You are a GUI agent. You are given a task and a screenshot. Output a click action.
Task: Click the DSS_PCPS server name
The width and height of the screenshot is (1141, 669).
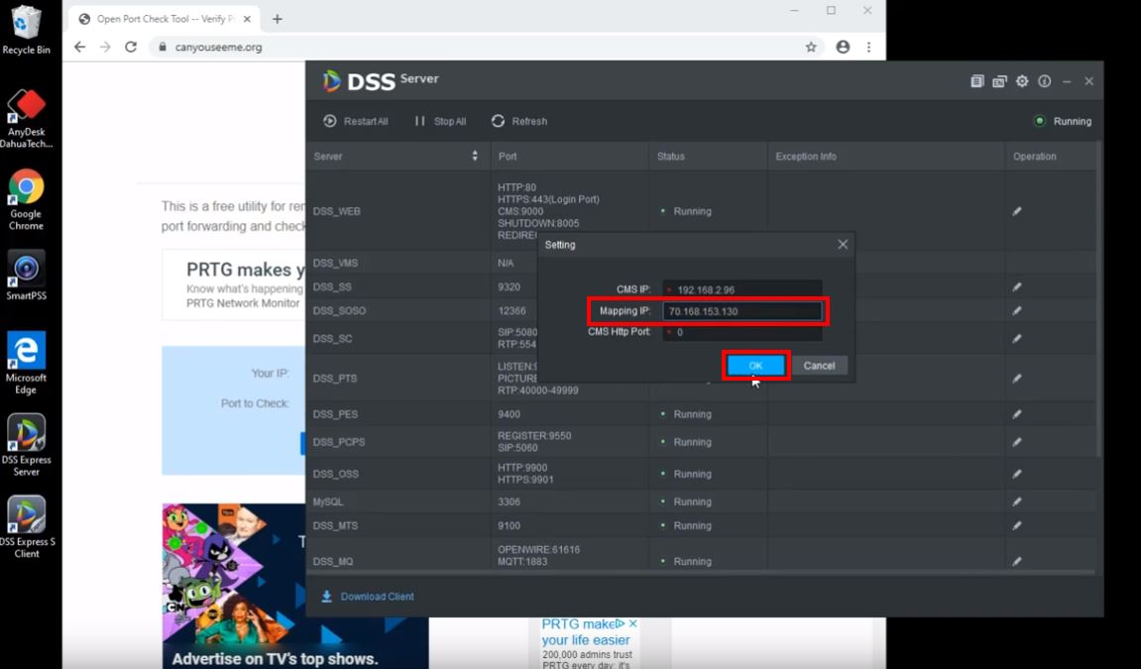click(x=339, y=442)
